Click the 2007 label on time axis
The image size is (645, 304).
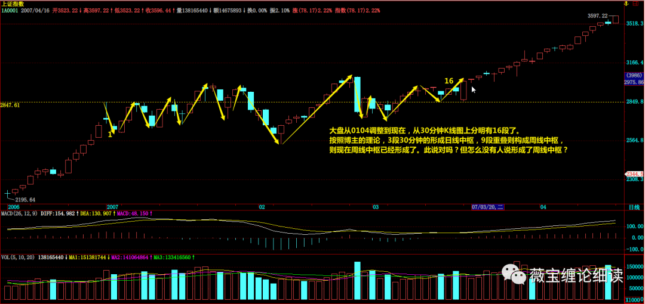click(x=113, y=207)
